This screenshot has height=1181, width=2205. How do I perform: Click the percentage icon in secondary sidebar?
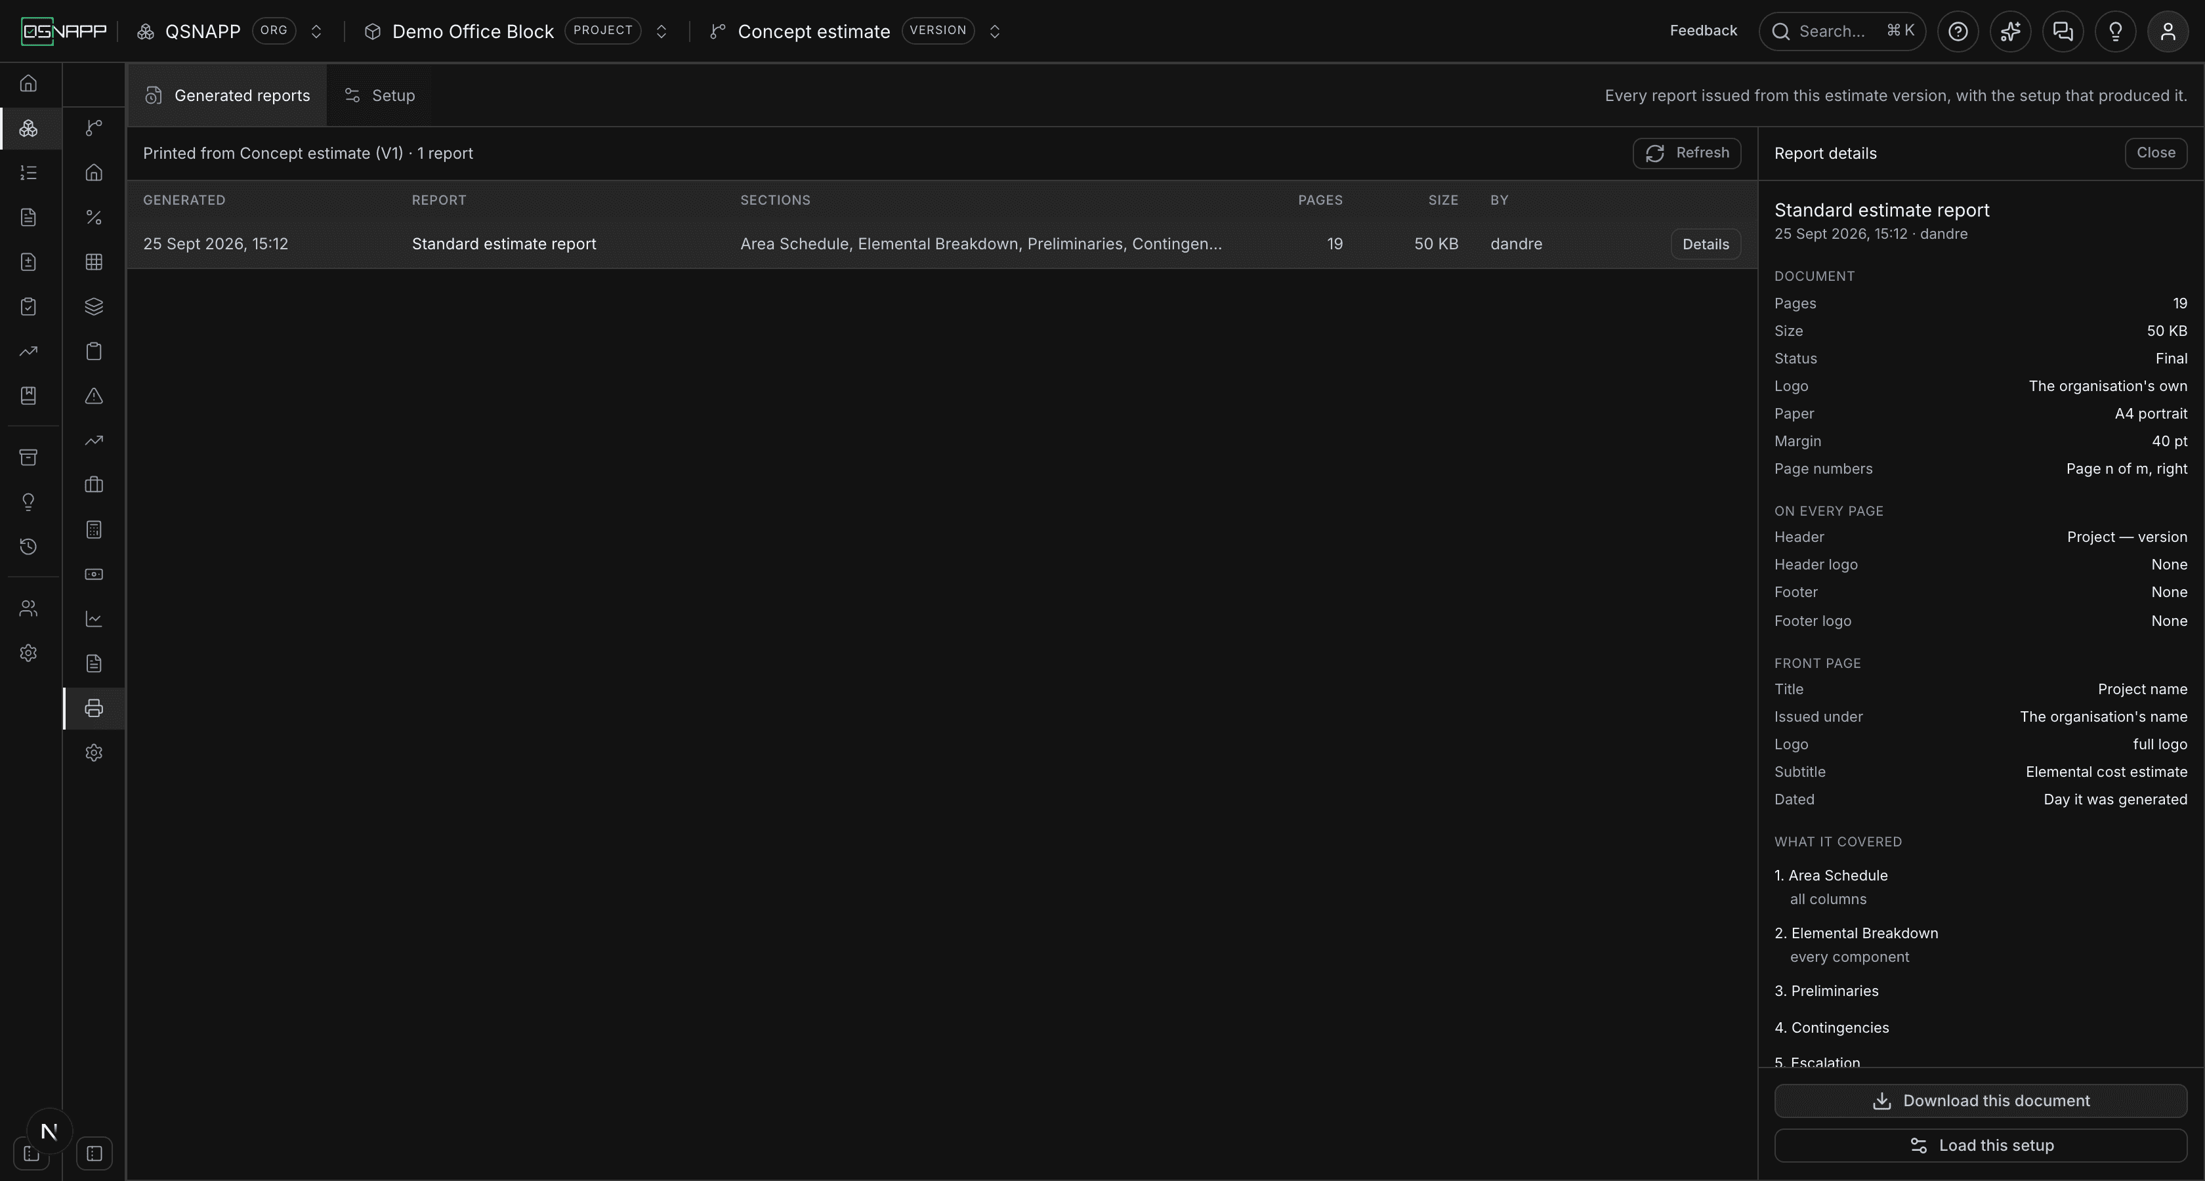(94, 217)
